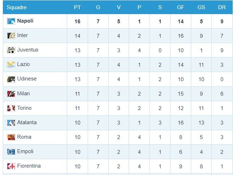Viewport: 233px width, 175px height.
Task: Click the Empoli team crest icon
Action: (11, 152)
